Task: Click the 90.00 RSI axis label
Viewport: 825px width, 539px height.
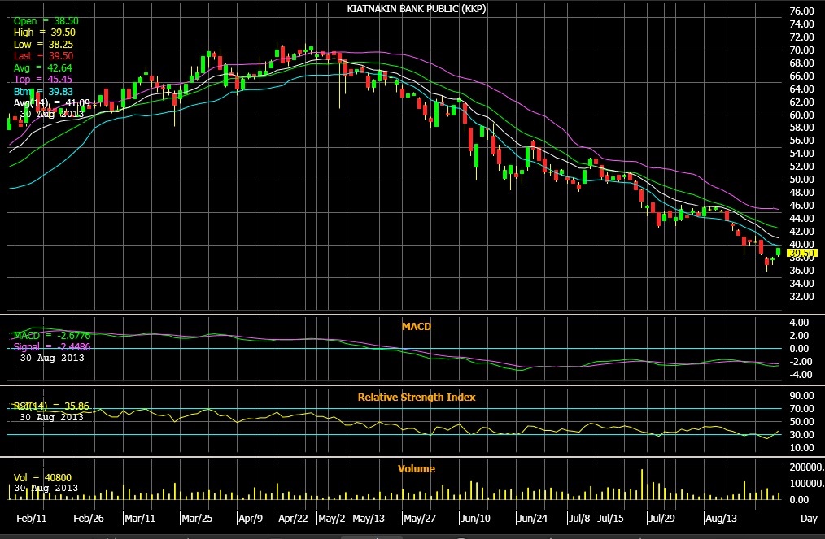Action: click(802, 395)
